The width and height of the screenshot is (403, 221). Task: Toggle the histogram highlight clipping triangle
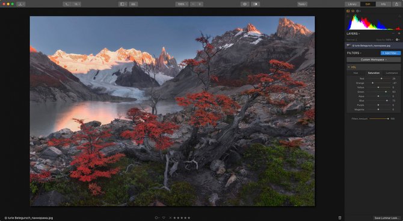(x=399, y=16)
